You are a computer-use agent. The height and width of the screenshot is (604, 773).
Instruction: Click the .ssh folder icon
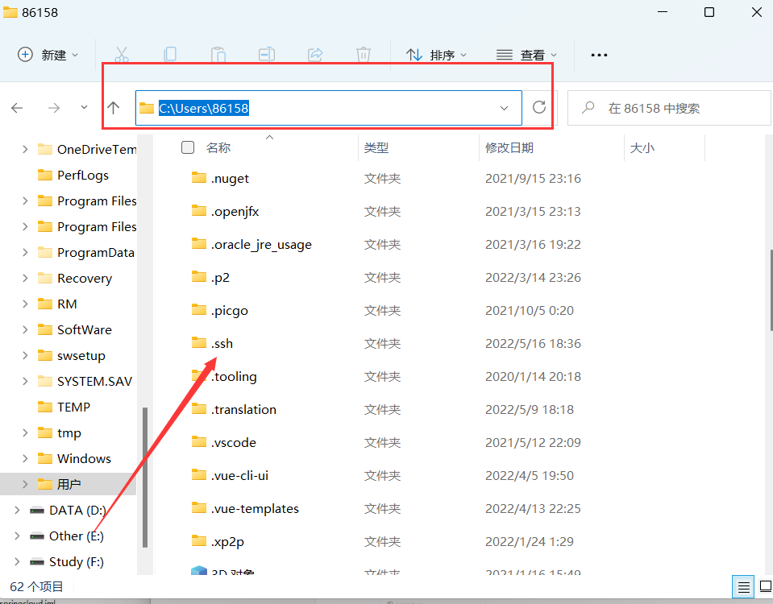click(x=198, y=343)
